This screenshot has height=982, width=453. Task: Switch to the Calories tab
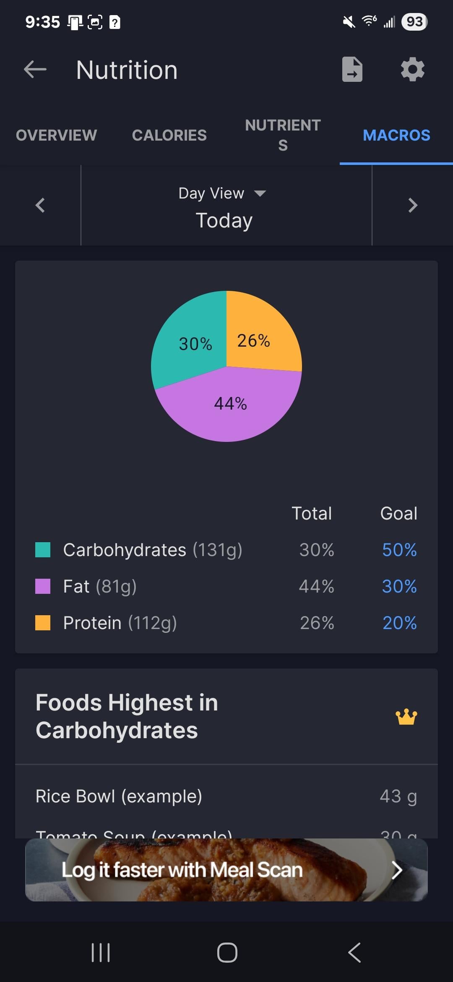point(169,135)
